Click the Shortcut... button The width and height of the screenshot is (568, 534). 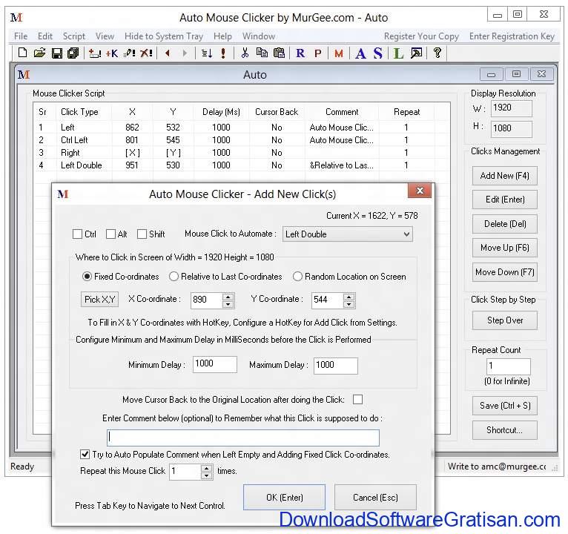pos(505,430)
